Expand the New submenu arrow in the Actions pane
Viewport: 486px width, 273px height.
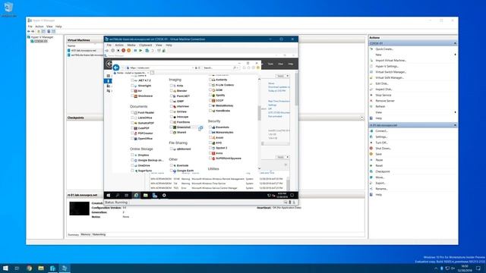pyautogui.click(x=455, y=55)
